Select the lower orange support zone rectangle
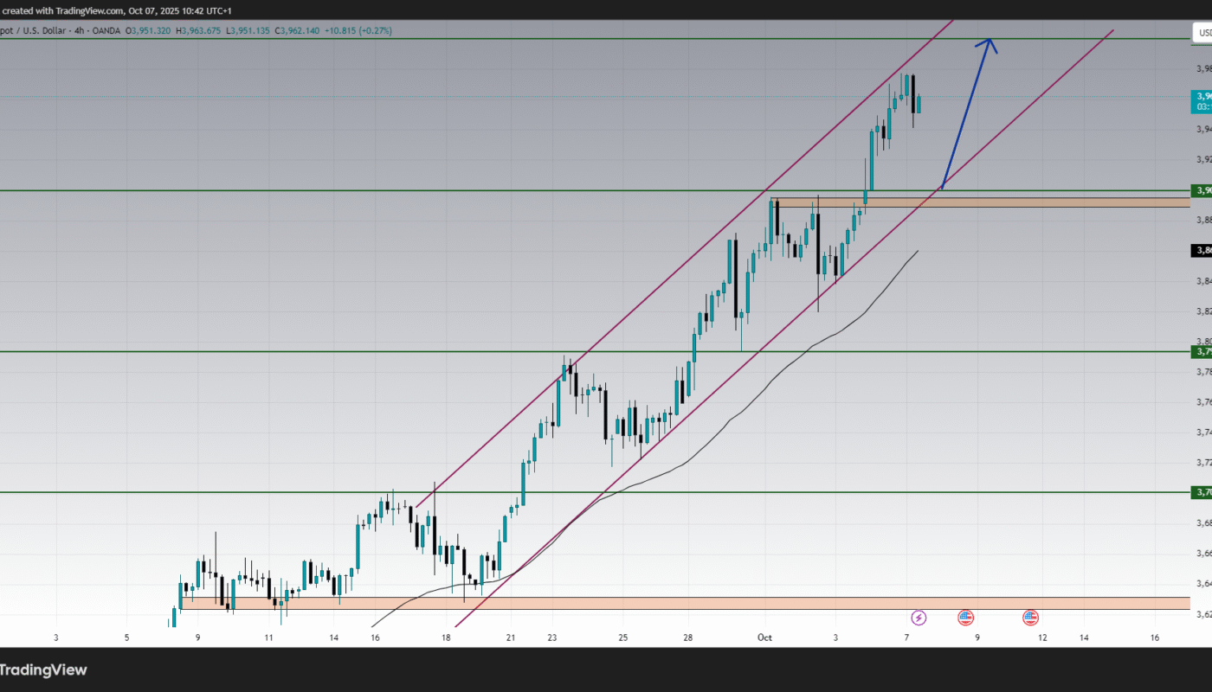The width and height of the screenshot is (1212, 692). (693, 603)
